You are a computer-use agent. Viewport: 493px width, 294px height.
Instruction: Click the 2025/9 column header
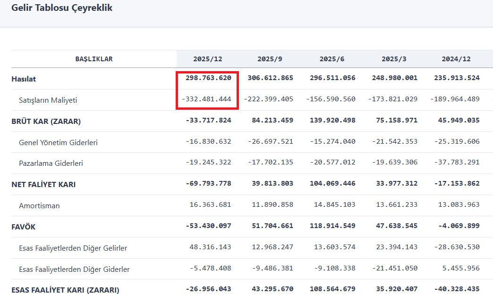tap(270, 59)
